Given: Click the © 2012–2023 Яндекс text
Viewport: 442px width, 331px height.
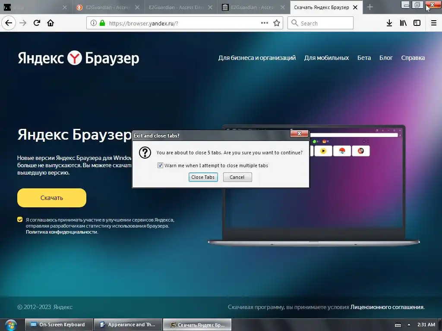Looking at the screenshot, I should (x=45, y=307).
